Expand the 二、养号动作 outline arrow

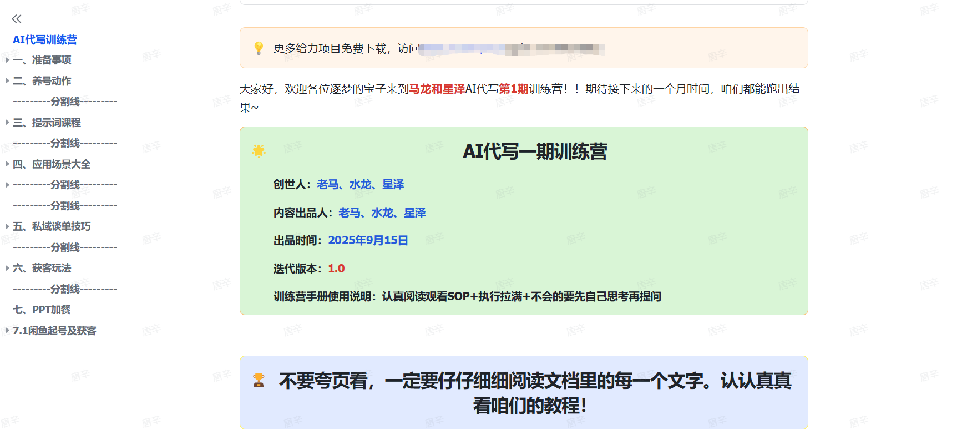tap(7, 81)
